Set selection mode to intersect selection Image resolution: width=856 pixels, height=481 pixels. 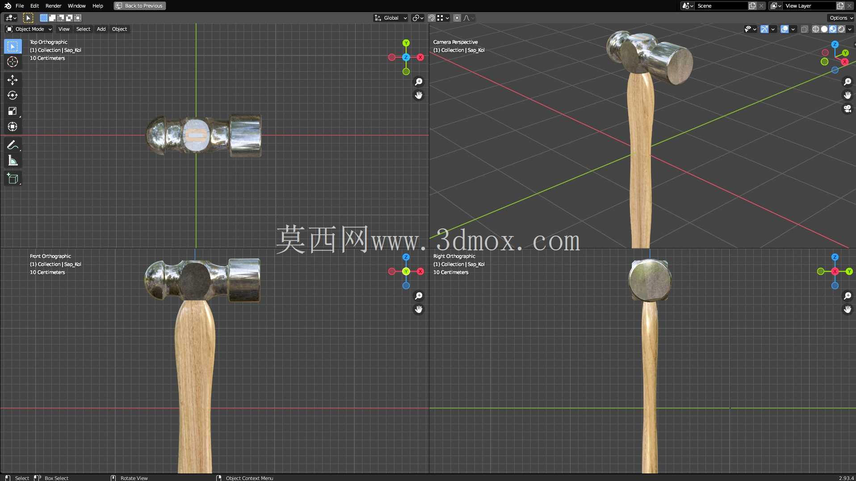tap(78, 18)
